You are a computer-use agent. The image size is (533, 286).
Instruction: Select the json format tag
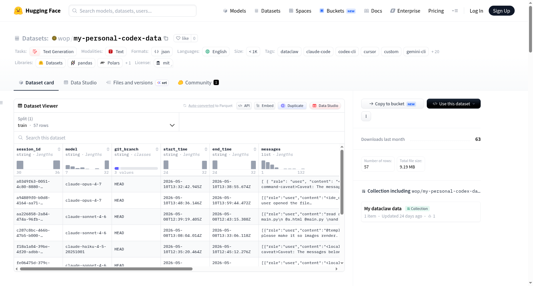click(x=162, y=51)
